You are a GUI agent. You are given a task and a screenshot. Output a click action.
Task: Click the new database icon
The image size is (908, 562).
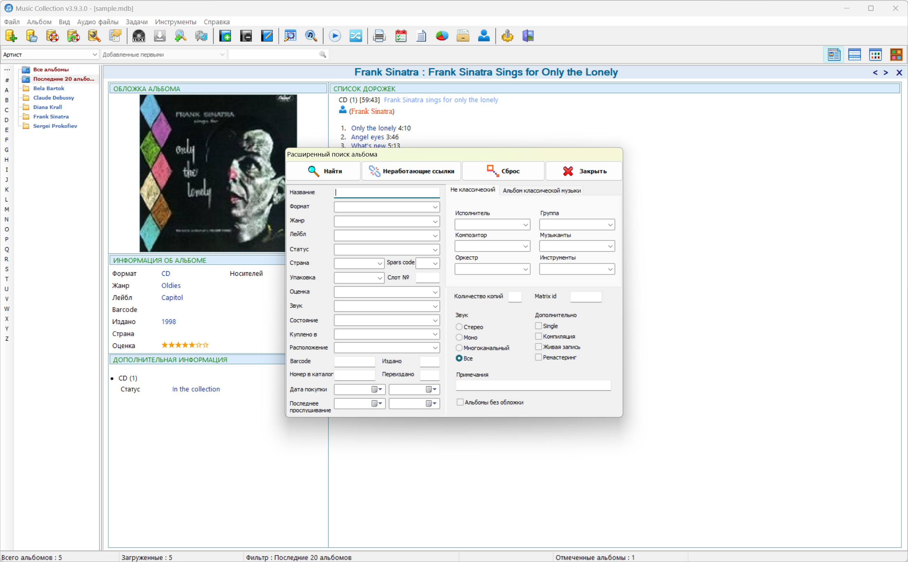click(x=11, y=36)
